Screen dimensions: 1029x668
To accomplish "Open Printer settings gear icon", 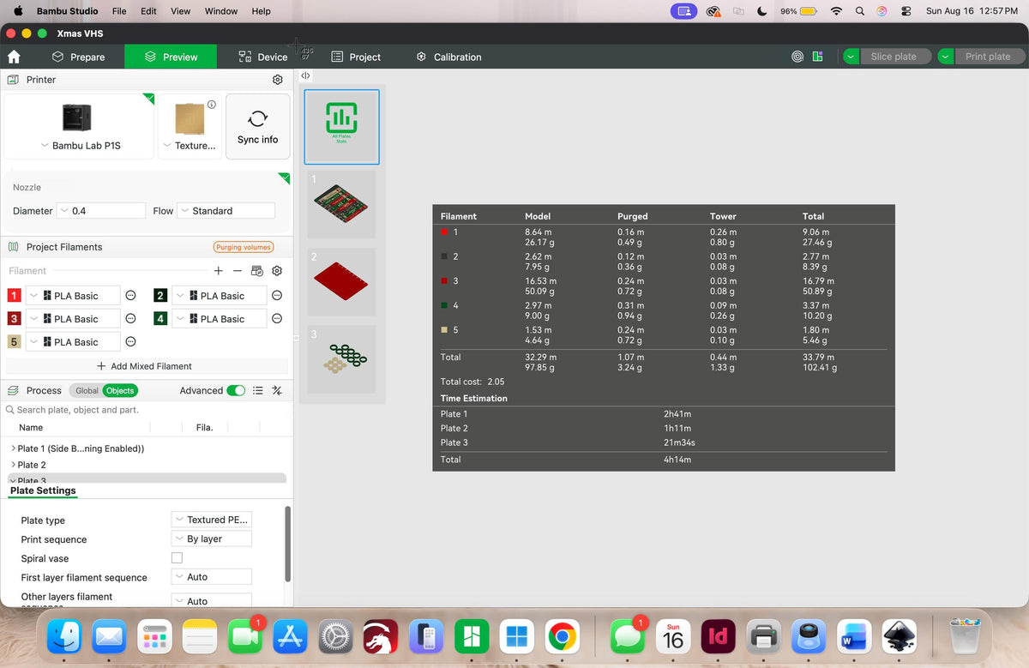I will (277, 80).
